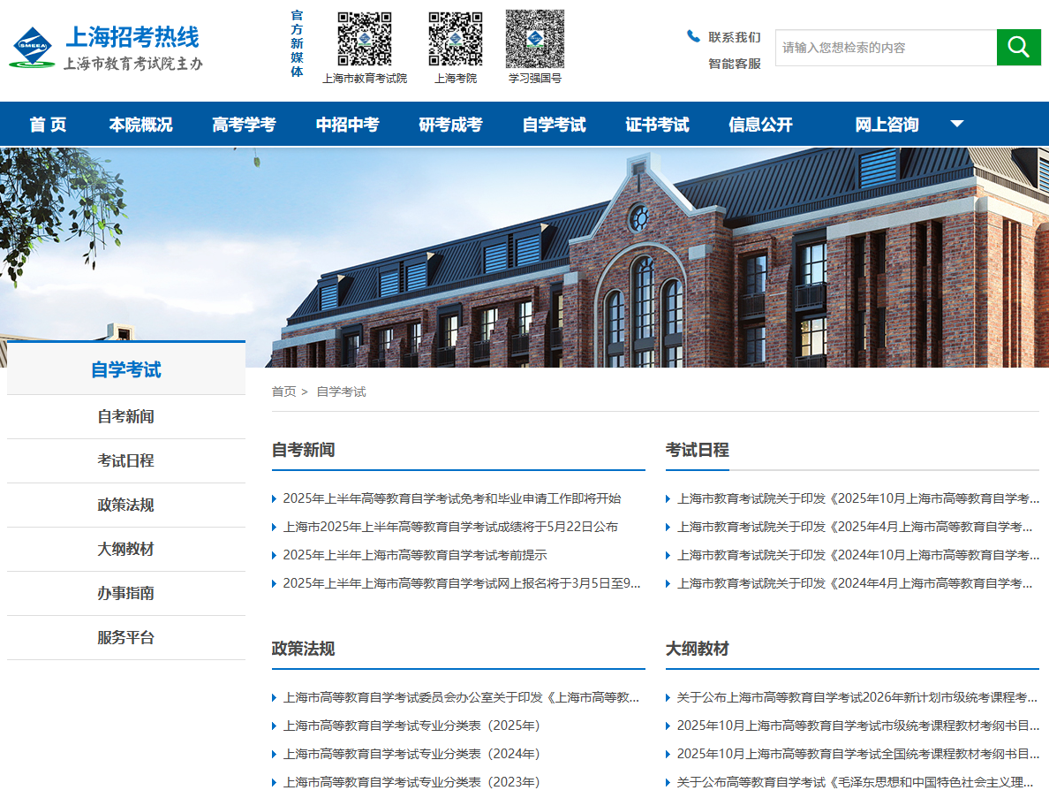The height and width of the screenshot is (798, 1049).
Task: Open the 首页 navigation item
Action: 48,125
